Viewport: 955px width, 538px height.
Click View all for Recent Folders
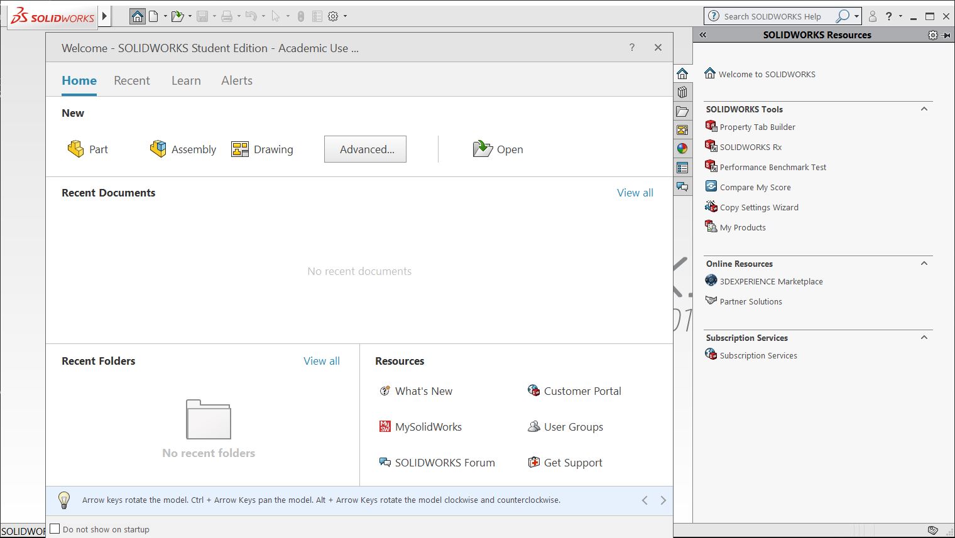pyautogui.click(x=322, y=361)
